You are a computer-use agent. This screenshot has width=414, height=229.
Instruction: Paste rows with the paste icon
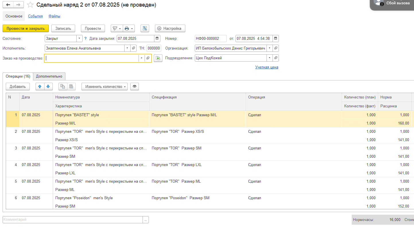tap(71, 86)
